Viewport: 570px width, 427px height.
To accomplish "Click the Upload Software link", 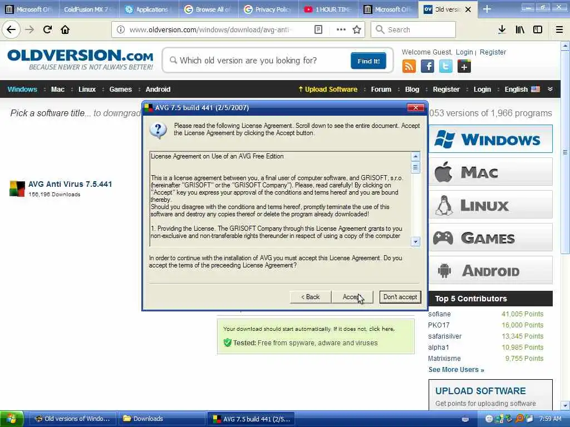I will [328, 90].
